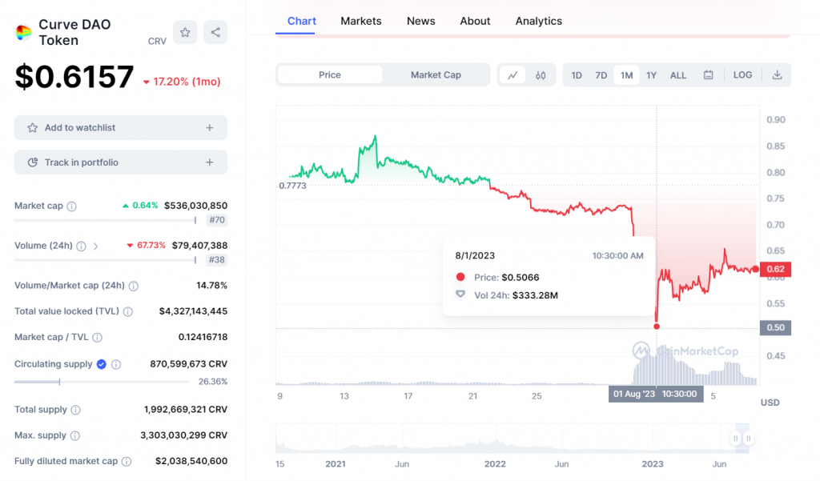Select the ALL time range

678,75
